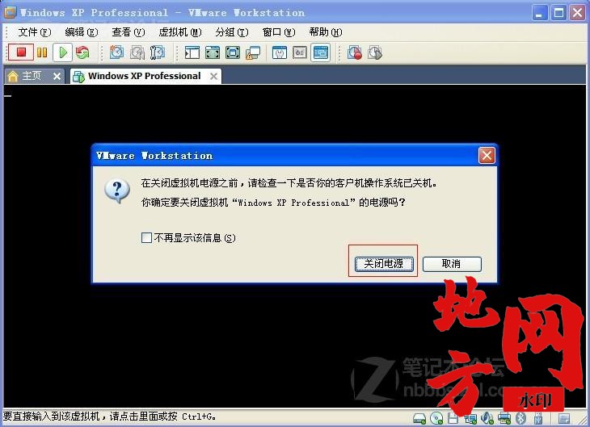
Task: Click the printer status bar icon
Action: tap(504, 418)
